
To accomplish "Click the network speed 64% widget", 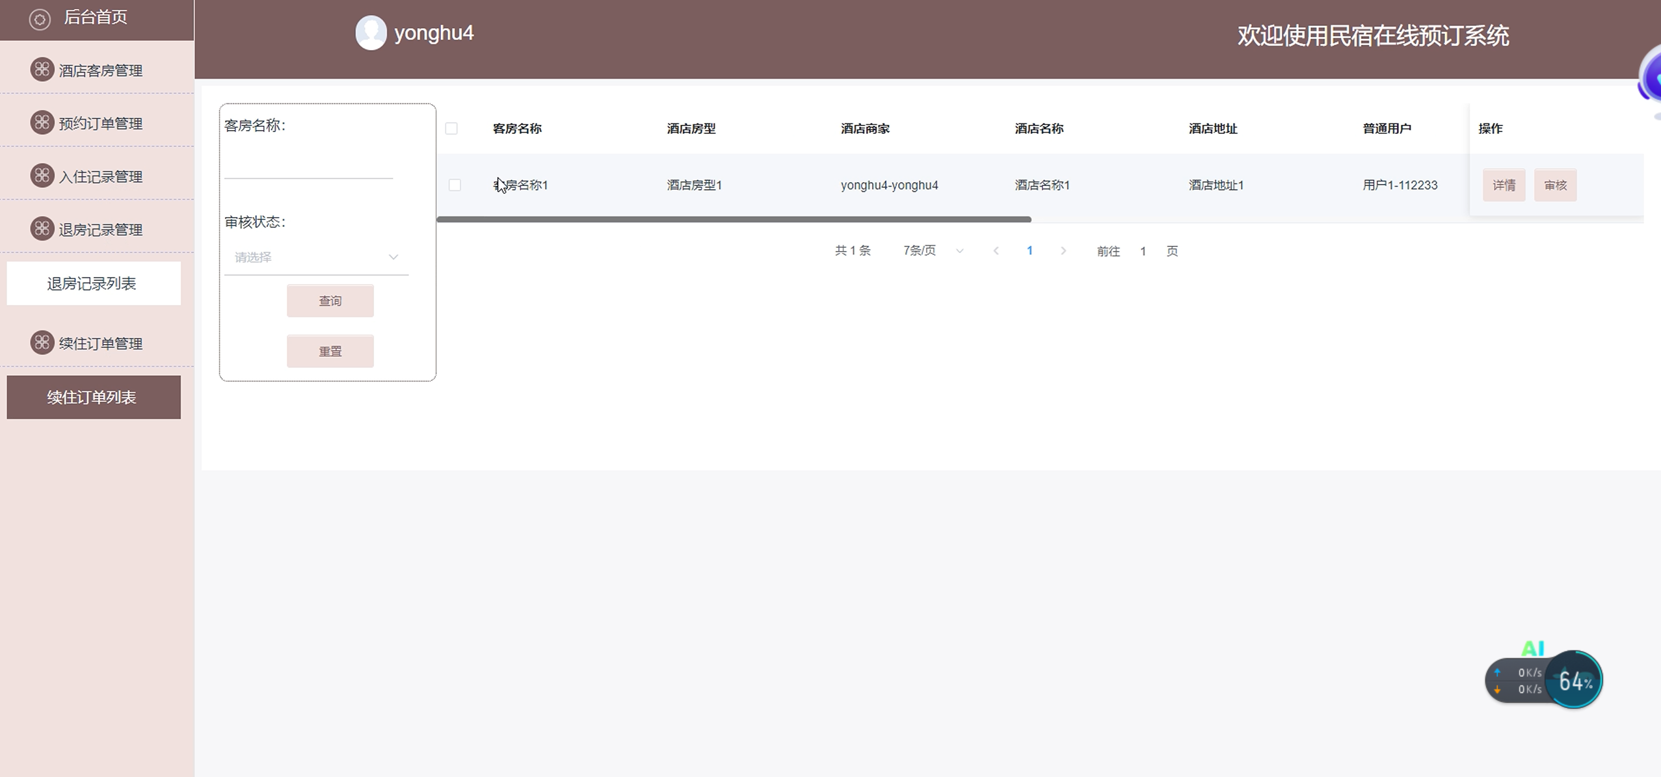I will pyautogui.click(x=1574, y=680).
